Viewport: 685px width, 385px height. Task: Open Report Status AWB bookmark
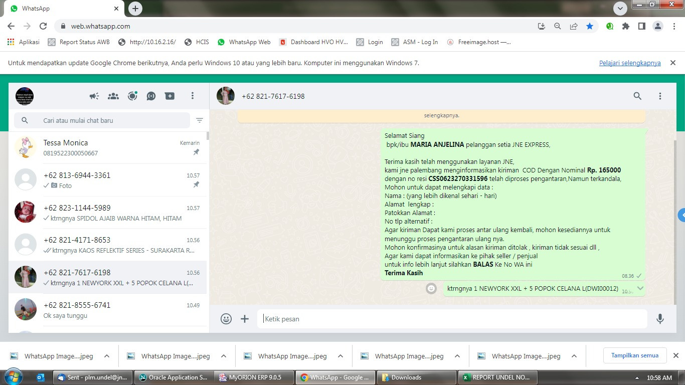pyautogui.click(x=79, y=42)
